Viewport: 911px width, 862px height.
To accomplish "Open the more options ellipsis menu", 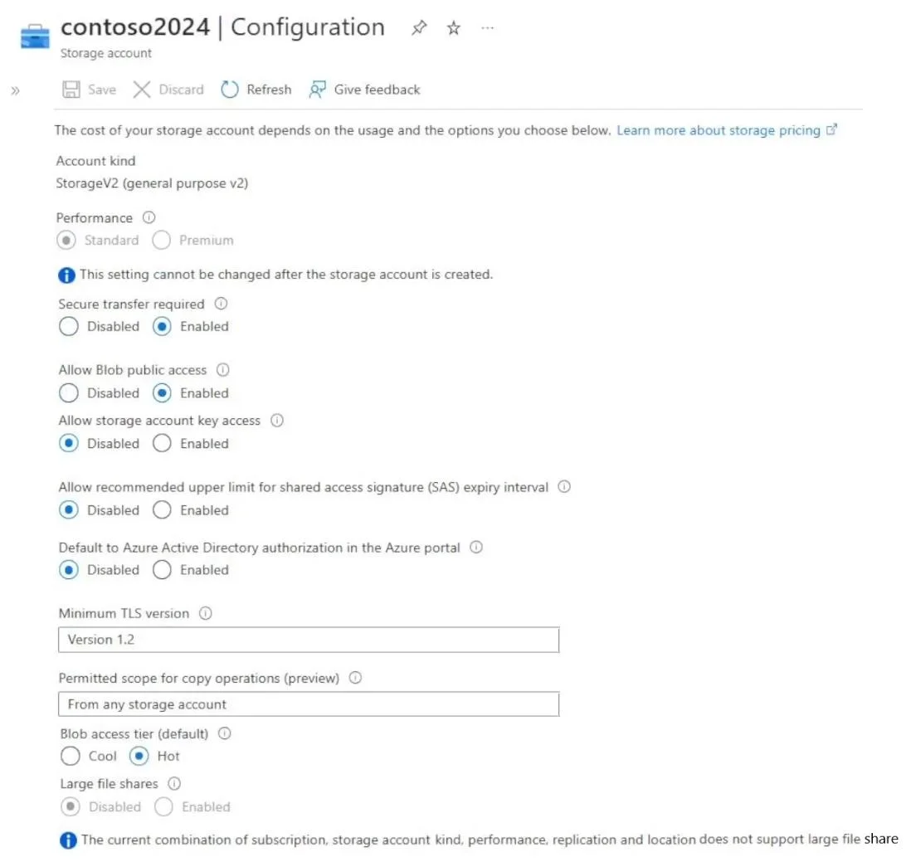I will [x=487, y=27].
